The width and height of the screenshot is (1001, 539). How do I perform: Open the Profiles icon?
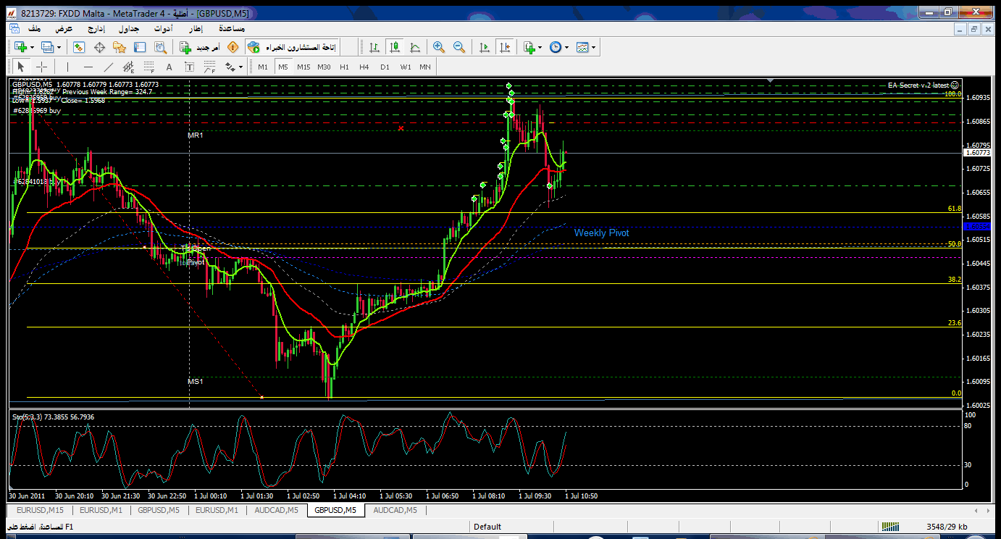[48, 47]
